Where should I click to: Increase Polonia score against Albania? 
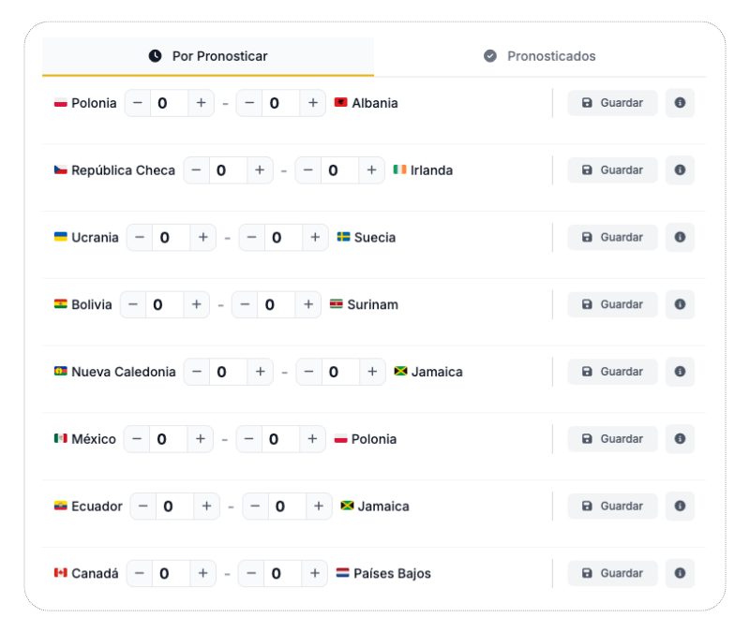(201, 103)
